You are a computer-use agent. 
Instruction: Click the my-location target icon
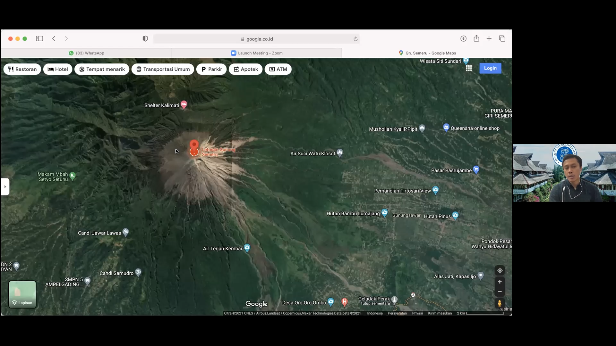pos(500,271)
